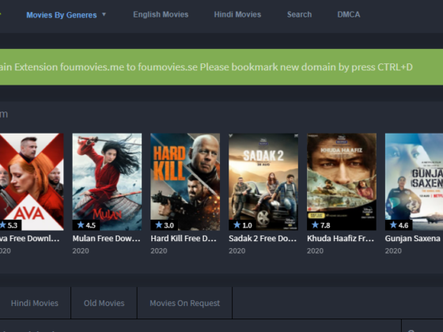The height and width of the screenshot is (332, 443).
Task: Open the Ava 'Free Downl...' title link
Action: tap(30, 239)
